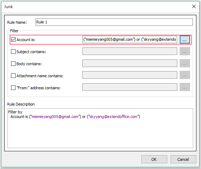The image size is (201, 169).
Task: Click the Body contains text field
Action: pyautogui.click(x=130, y=63)
